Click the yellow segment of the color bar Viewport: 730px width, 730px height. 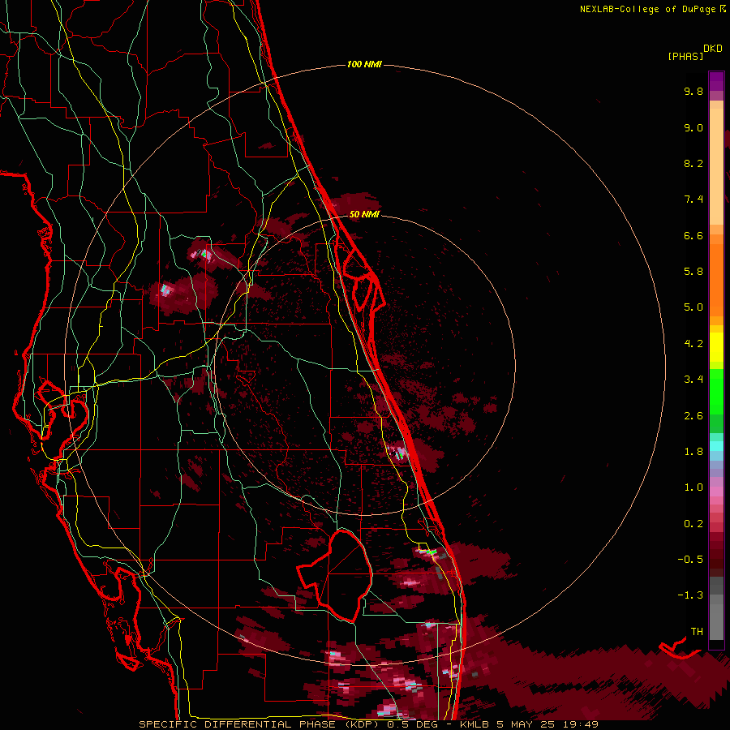[716, 347]
